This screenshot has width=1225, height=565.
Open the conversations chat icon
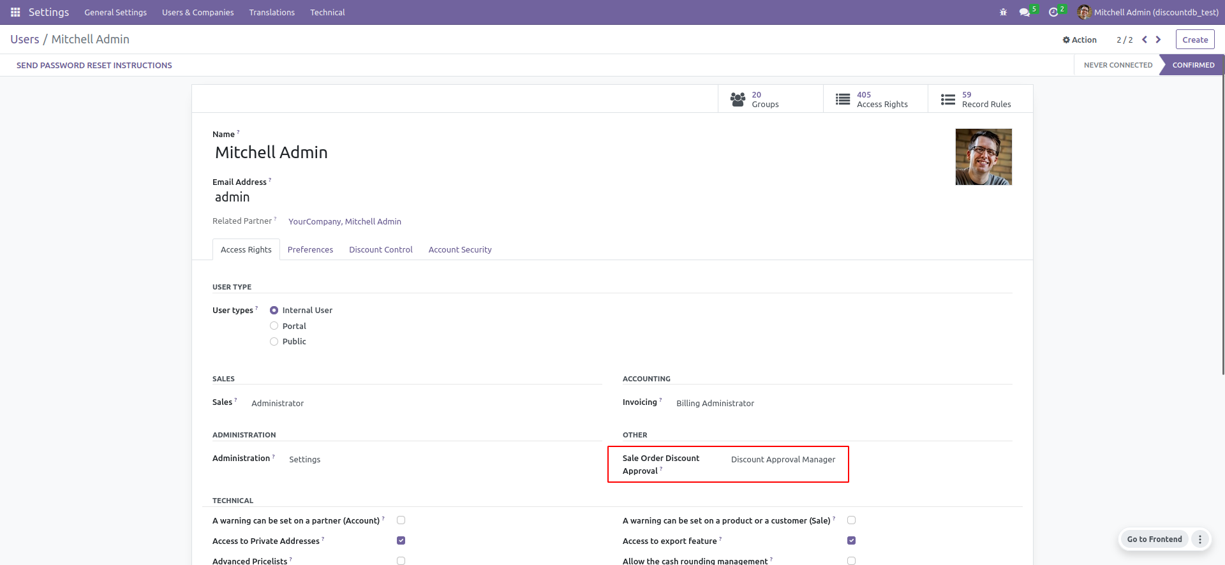coord(1025,12)
